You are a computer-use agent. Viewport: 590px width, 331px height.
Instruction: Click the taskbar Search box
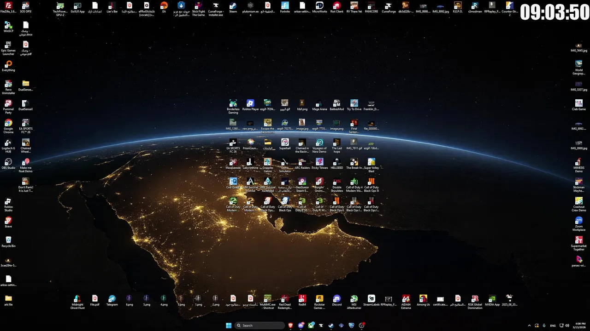pyautogui.click(x=260, y=325)
